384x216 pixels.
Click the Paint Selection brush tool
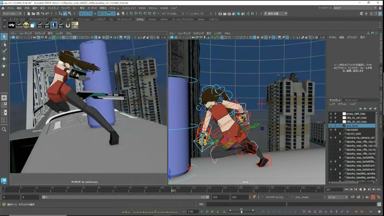[4, 51]
